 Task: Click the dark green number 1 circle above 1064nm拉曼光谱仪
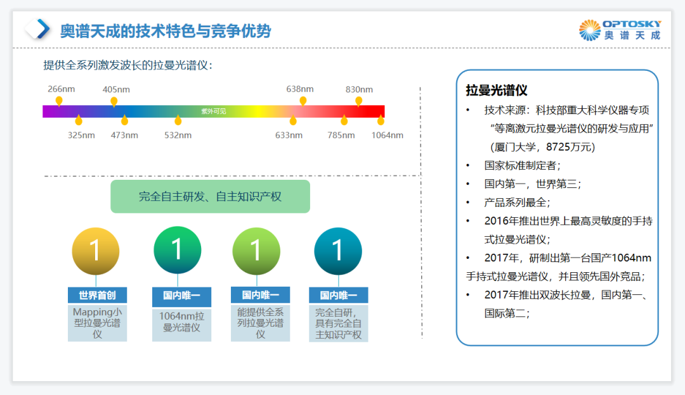click(x=178, y=250)
